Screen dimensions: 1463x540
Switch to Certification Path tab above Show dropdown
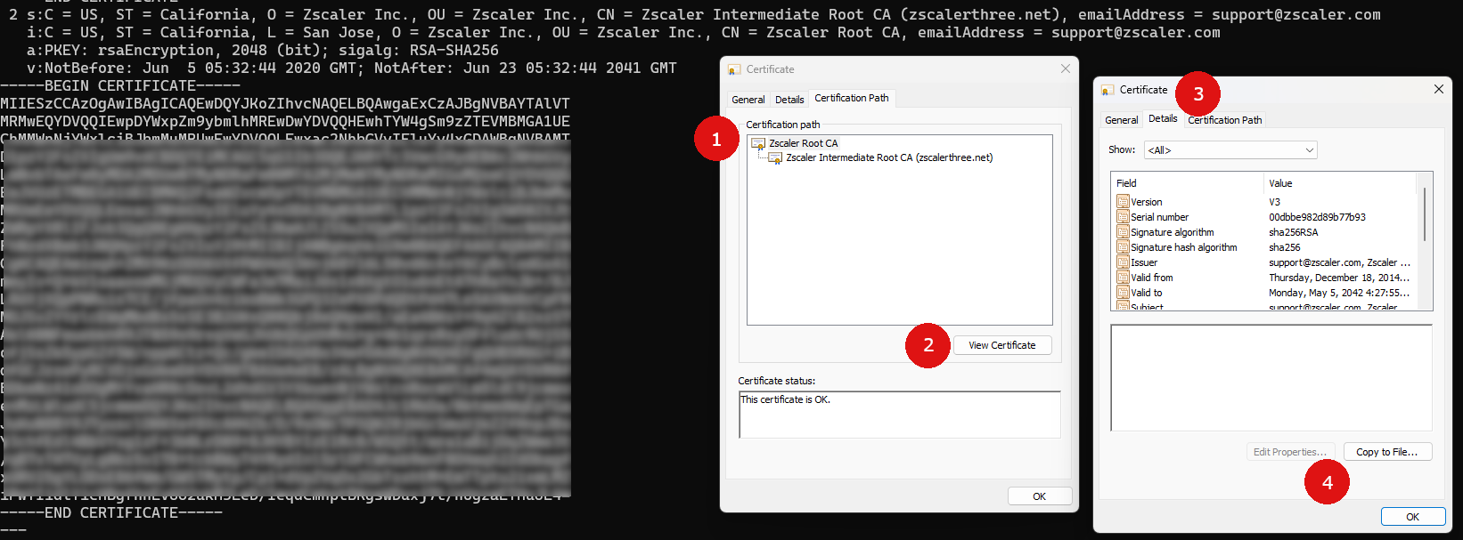click(x=1225, y=120)
